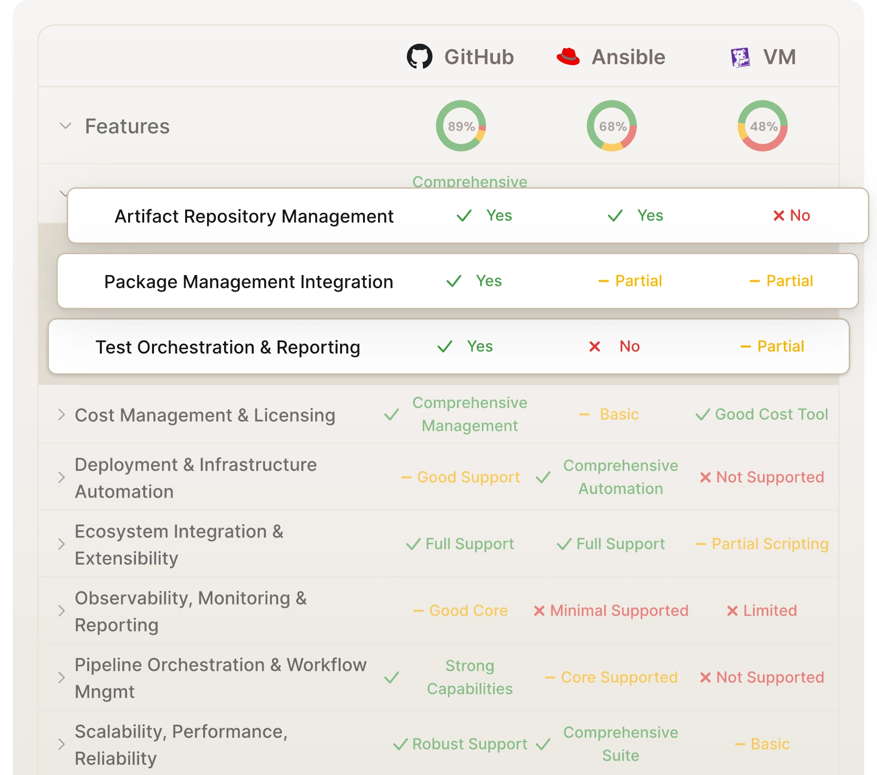Click the red X beside Minimal Supported
This screenshot has width=877, height=775.
(x=539, y=610)
